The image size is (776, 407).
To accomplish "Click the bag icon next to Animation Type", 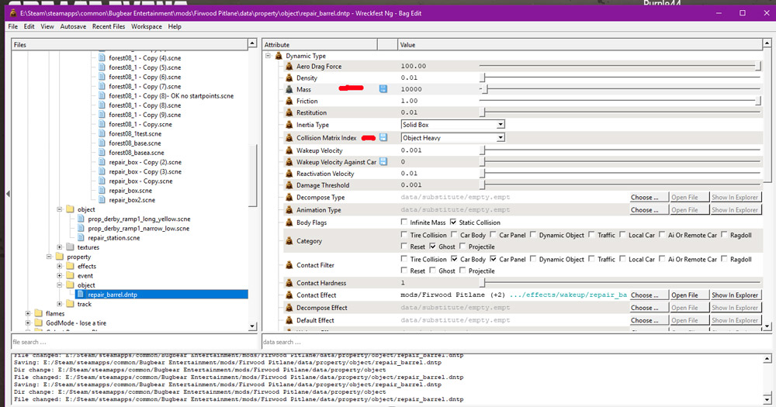I will (289, 210).
